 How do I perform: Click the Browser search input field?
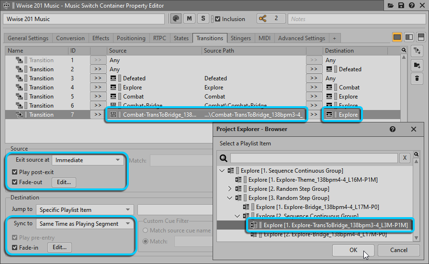tap(314, 158)
